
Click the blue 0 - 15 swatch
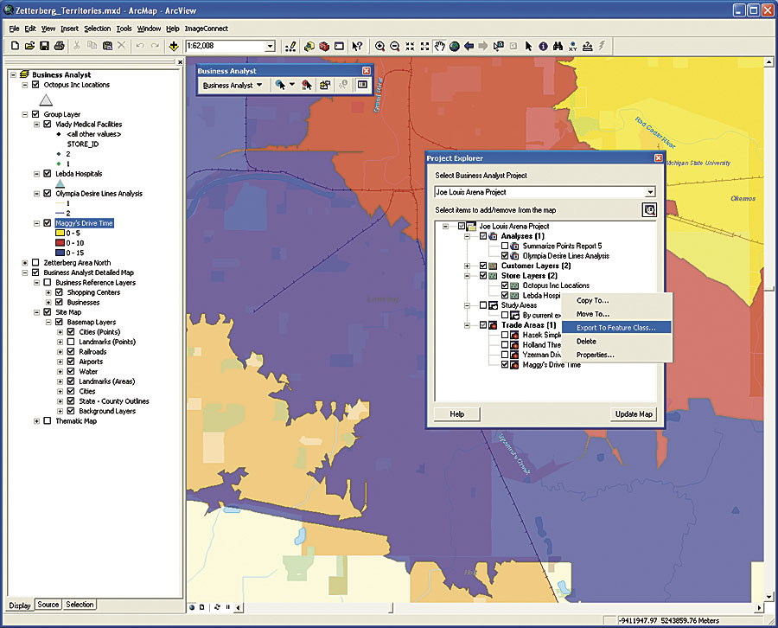pyautogui.click(x=60, y=253)
